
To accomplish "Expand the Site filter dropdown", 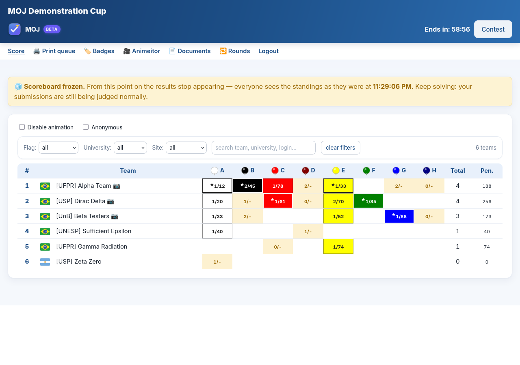I will pyautogui.click(x=186, y=148).
